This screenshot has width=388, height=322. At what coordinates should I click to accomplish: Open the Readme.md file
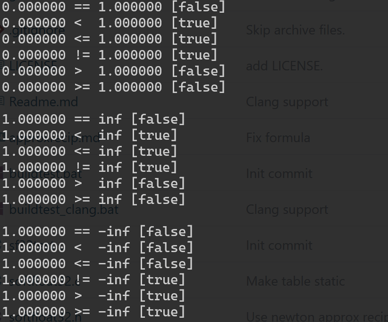[44, 102]
